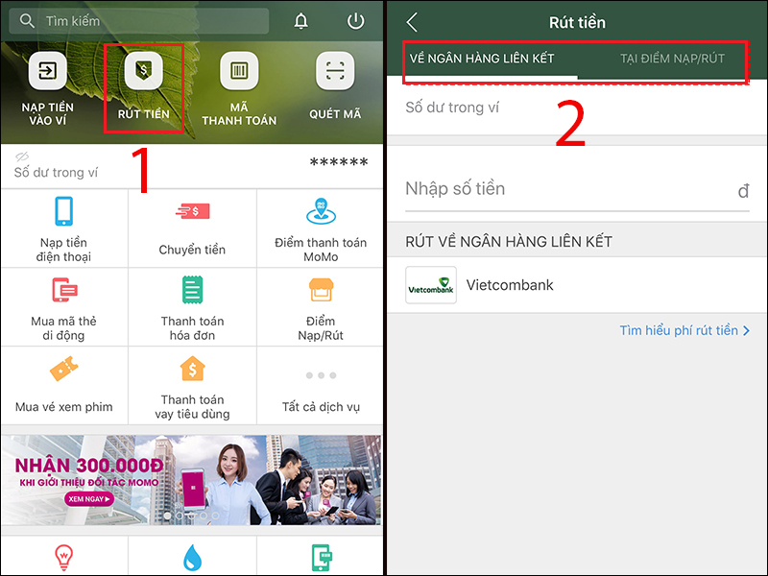Tap the Rút tiền icon

143,71
